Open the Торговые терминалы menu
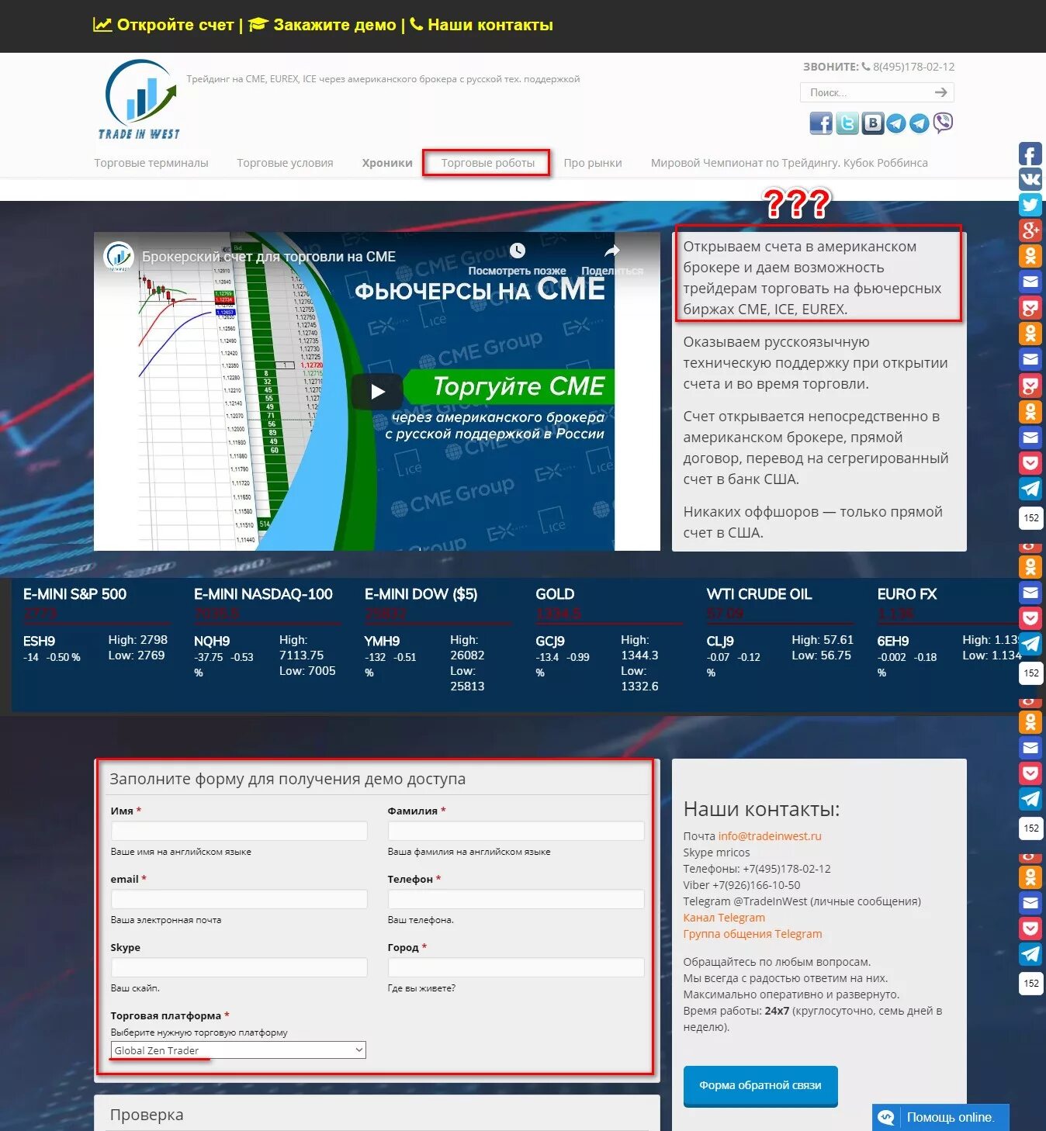The width and height of the screenshot is (1046, 1131). pyautogui.click(x=151, y=163)
